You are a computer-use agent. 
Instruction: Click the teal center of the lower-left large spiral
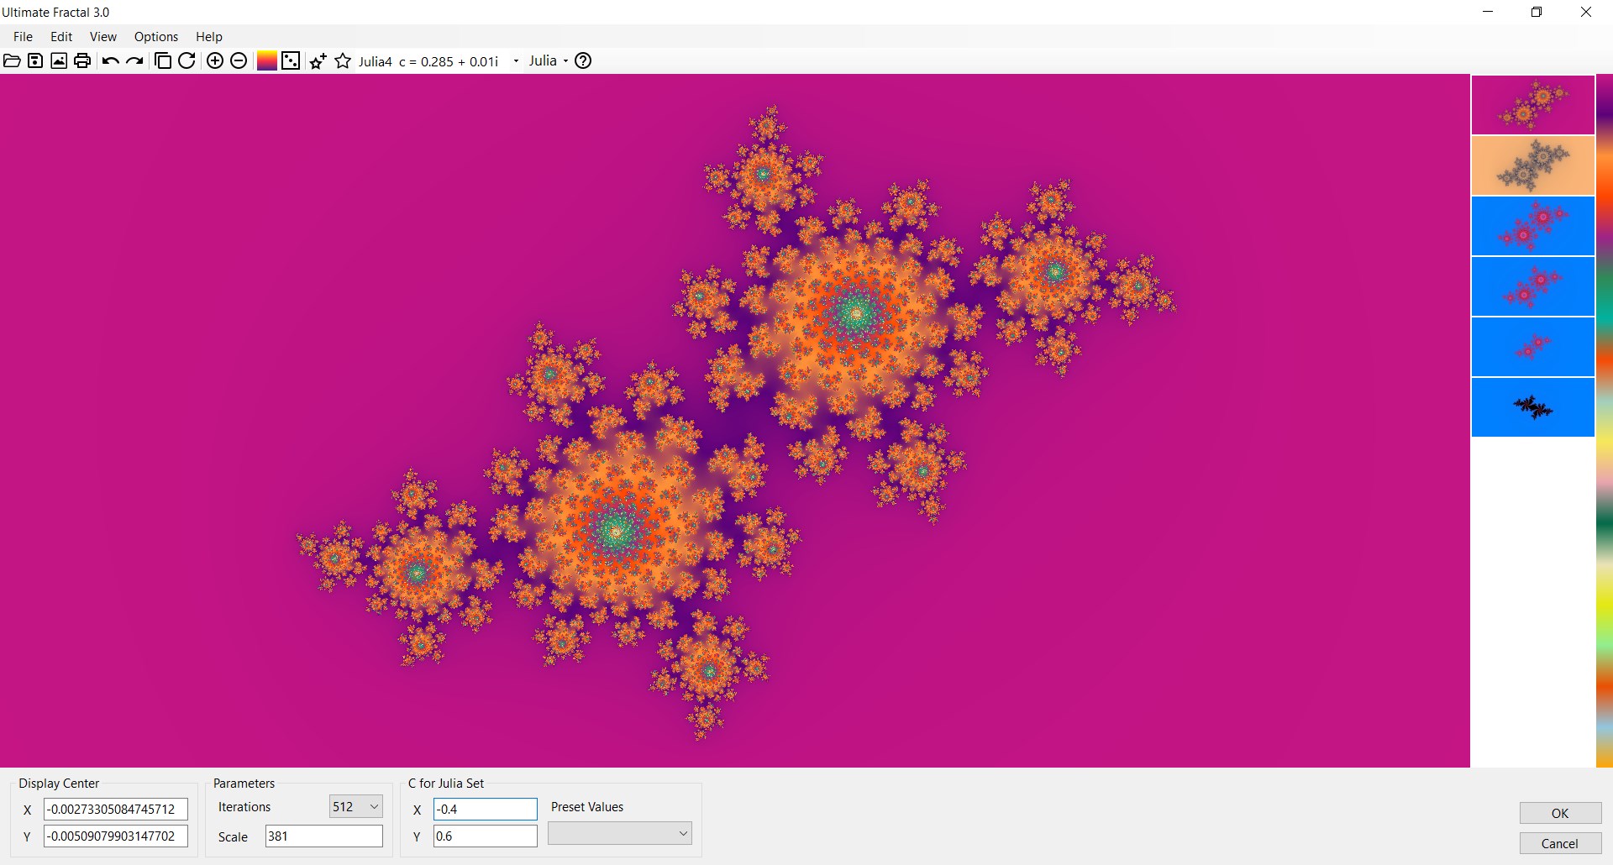click(x=616, y=530)
